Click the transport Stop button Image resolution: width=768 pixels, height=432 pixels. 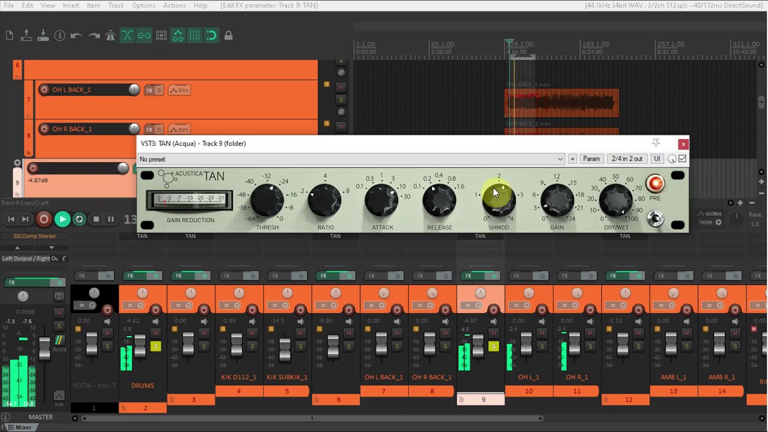tap(96, 220)
